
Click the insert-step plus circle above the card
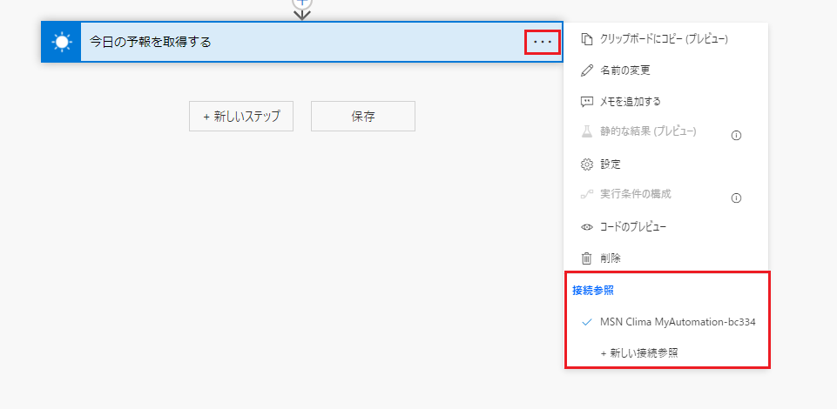click(302, 3)
